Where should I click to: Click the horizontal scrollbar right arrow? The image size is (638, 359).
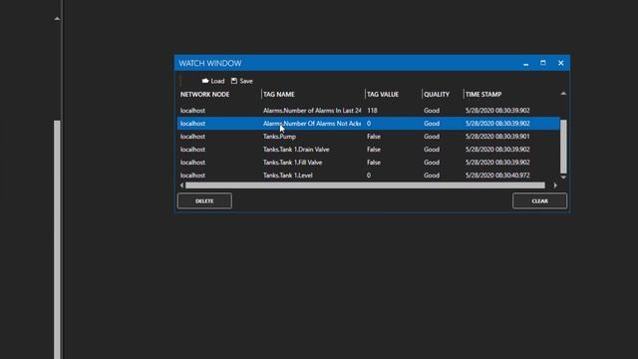point(555,185)
